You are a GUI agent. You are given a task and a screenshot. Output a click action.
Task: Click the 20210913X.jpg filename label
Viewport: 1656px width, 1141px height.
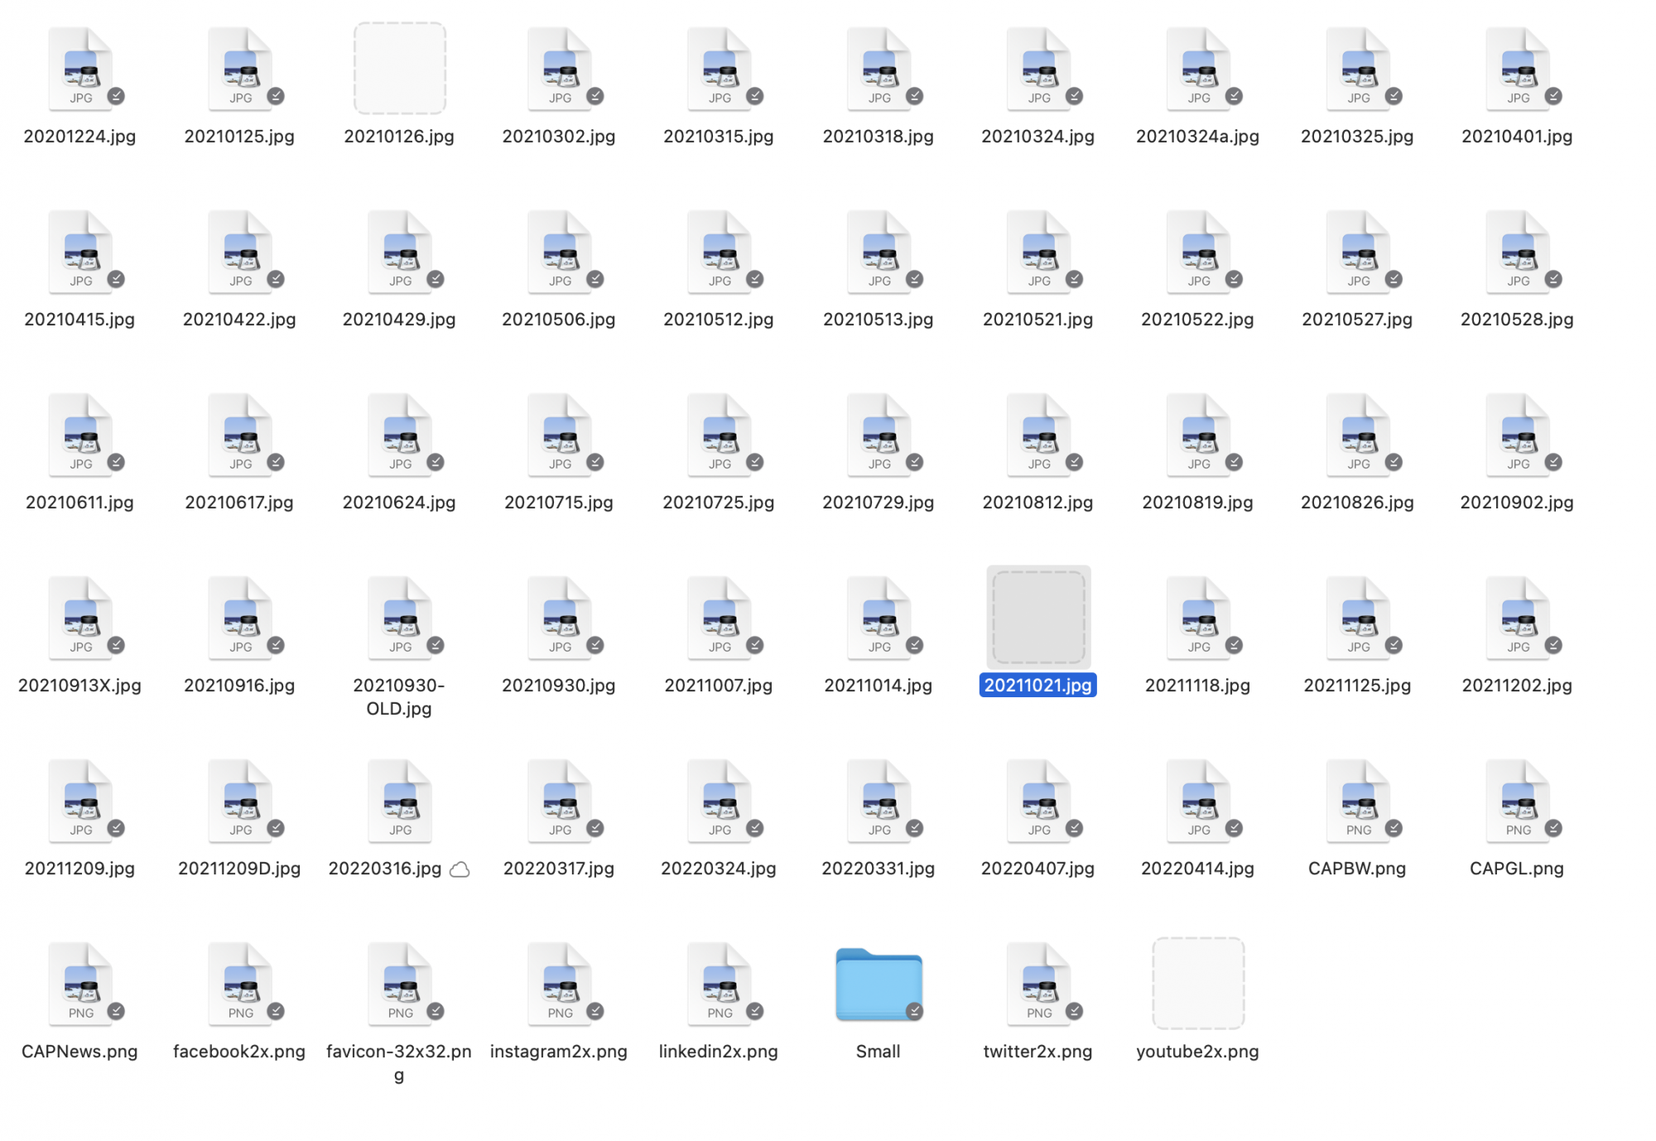click(x=79, y=686)
